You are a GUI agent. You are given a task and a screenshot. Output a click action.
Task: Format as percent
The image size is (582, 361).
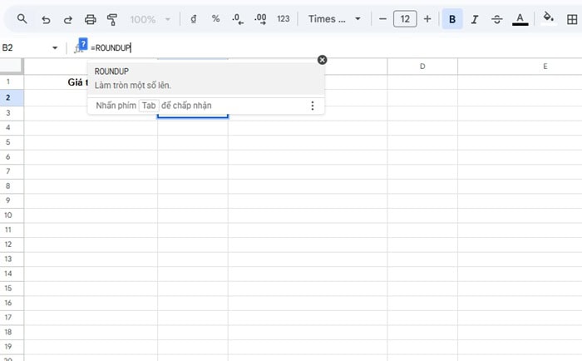[x=215, y=19]
